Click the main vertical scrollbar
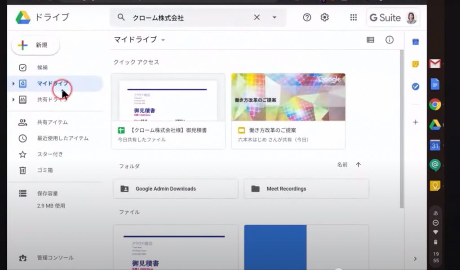The height and width of the screenshot is (270, 460). (x=402, y=129)
